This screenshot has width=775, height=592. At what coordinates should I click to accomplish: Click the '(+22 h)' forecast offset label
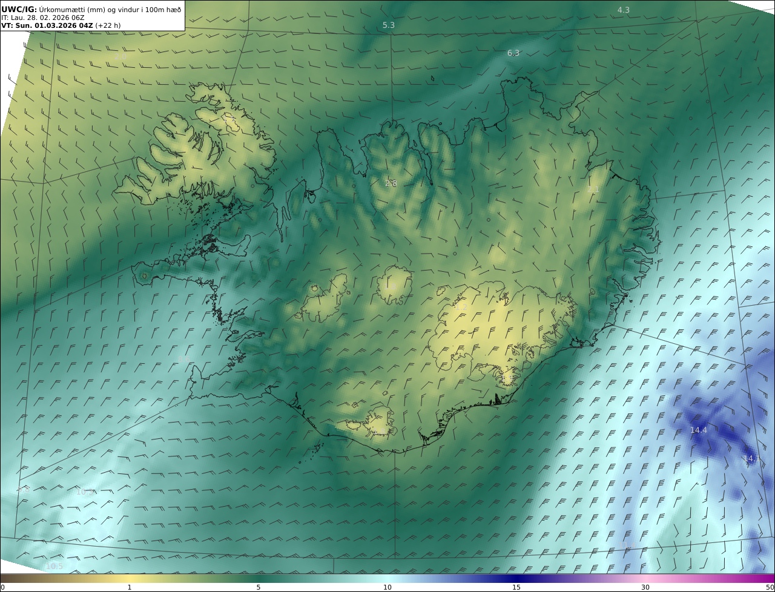pyautogui.click(x=108, y=25)
